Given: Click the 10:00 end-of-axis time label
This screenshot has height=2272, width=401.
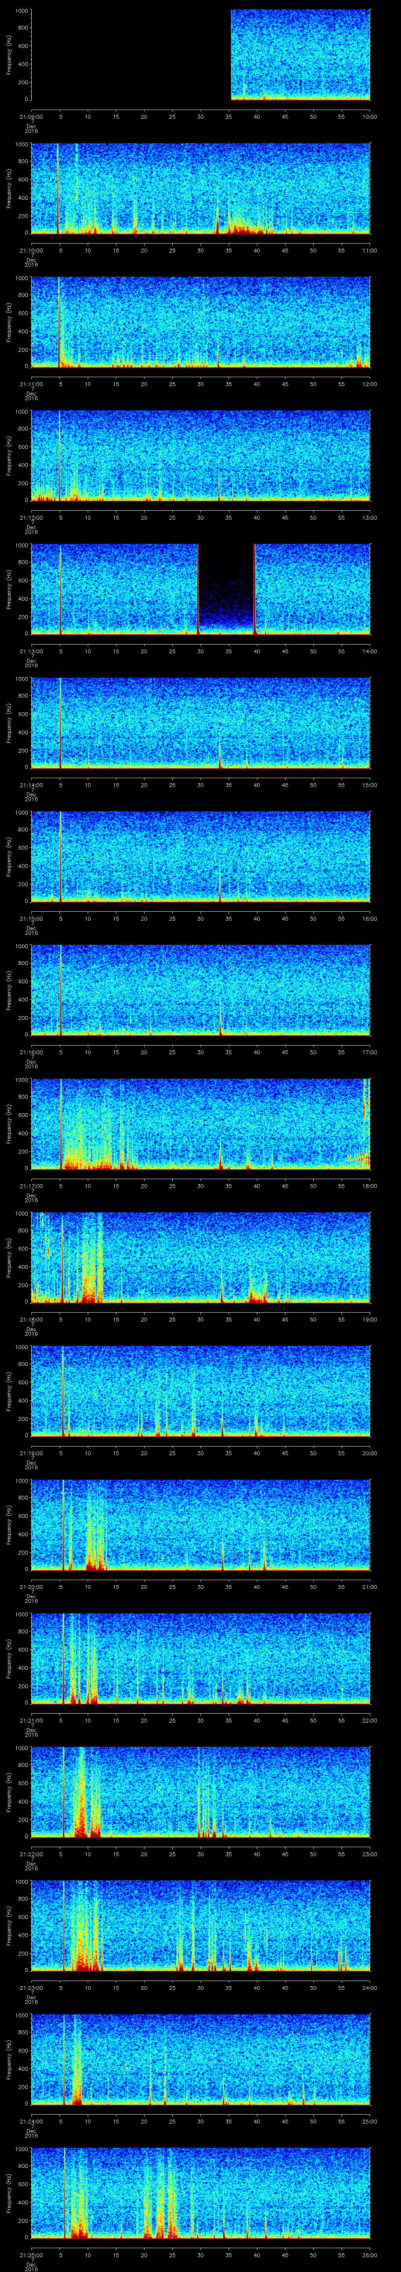Looking at the screenshot, I should [370, 116].
